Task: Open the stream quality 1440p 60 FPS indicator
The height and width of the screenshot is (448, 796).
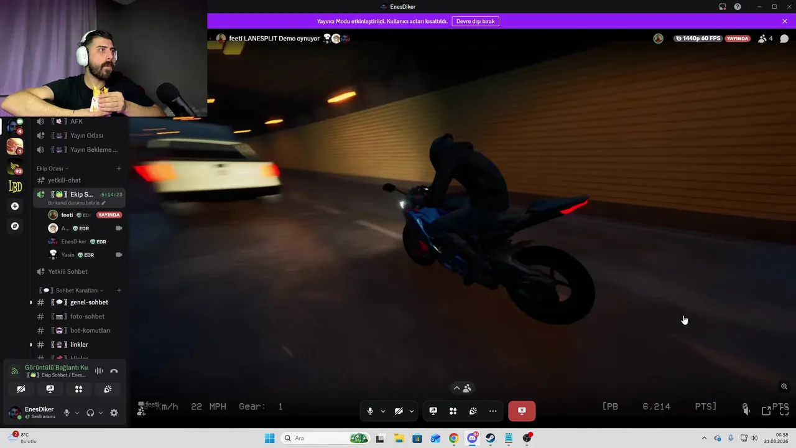Action: (x=698, y=39)
